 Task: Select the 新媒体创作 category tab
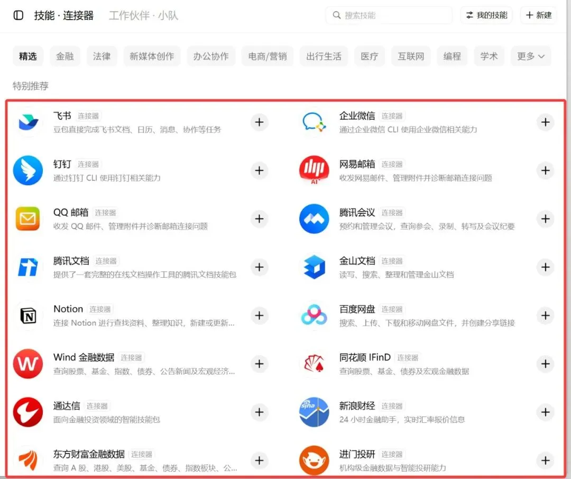pos(152,56)
